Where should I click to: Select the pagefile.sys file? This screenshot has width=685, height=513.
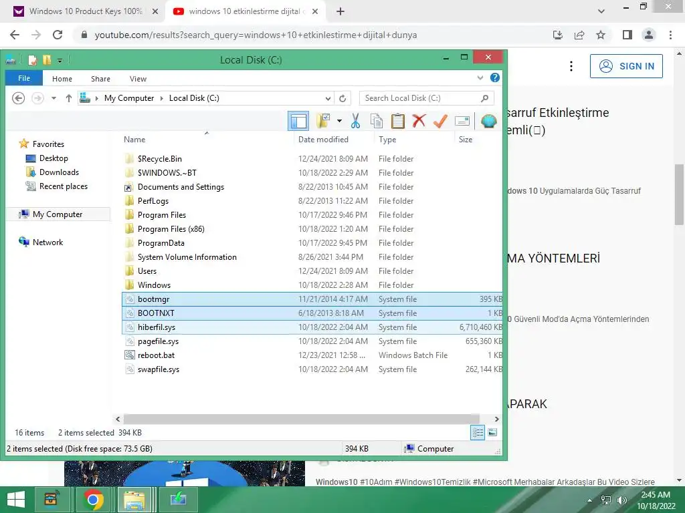click(312, 341)
